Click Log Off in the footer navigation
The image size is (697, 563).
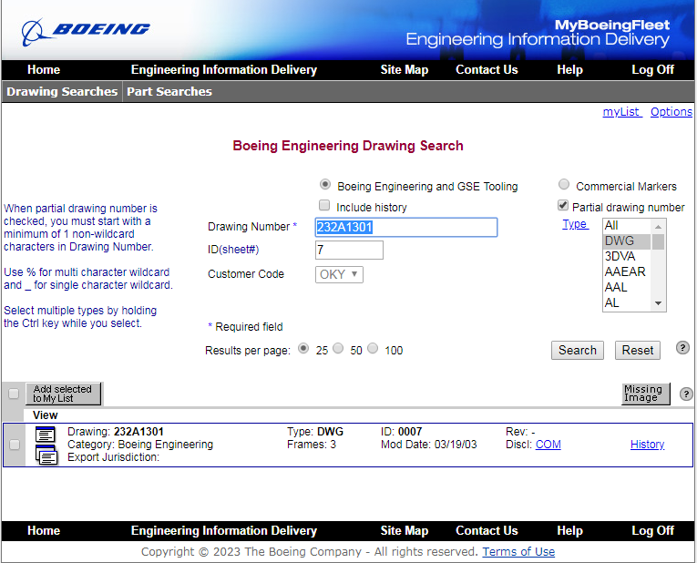(652, 530)
